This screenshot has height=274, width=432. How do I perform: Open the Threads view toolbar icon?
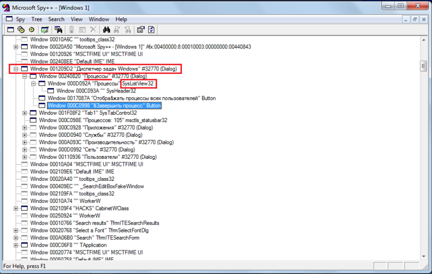point(32,30)
